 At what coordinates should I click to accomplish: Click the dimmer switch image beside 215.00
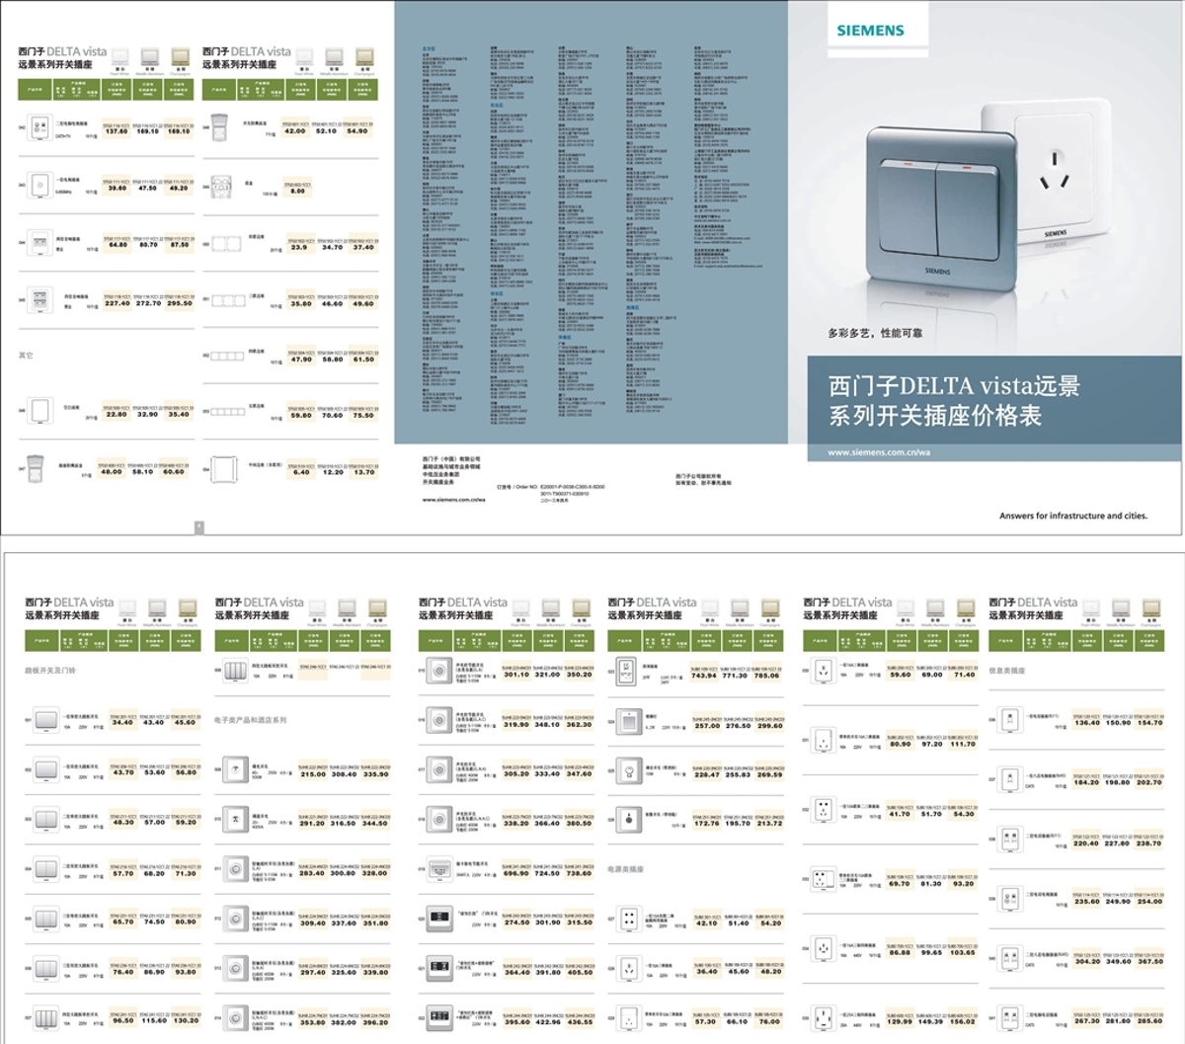[x=236, y=769]
